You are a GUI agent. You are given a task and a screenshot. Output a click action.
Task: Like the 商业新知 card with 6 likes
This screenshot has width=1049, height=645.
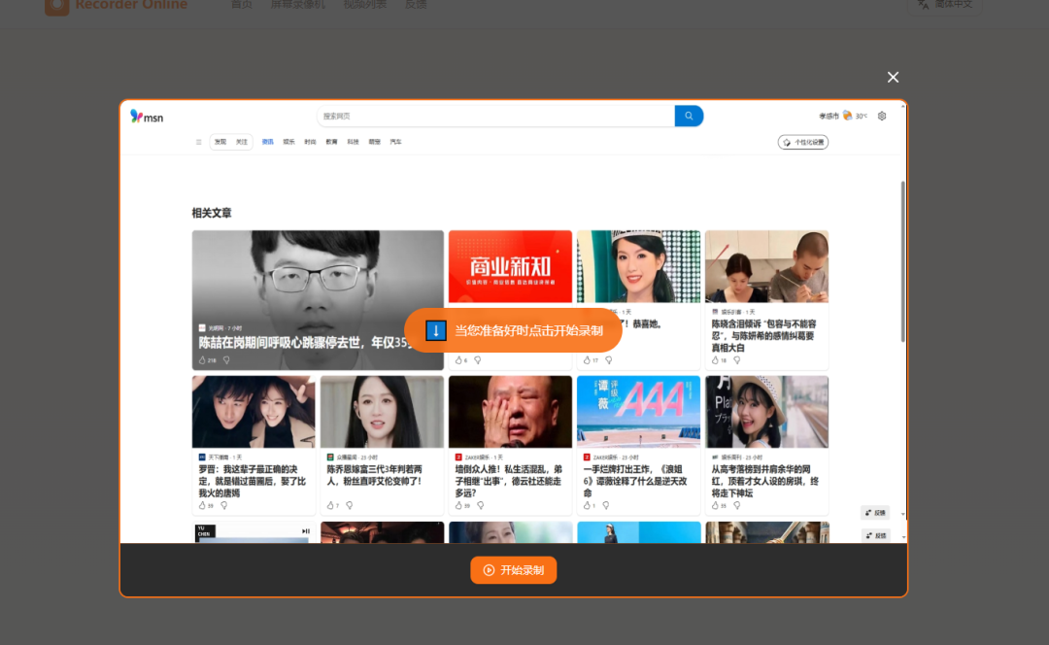tap(458, 360)
